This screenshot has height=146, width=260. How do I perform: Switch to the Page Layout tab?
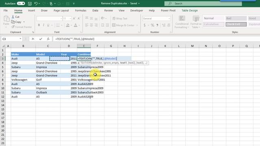point(61,11)
